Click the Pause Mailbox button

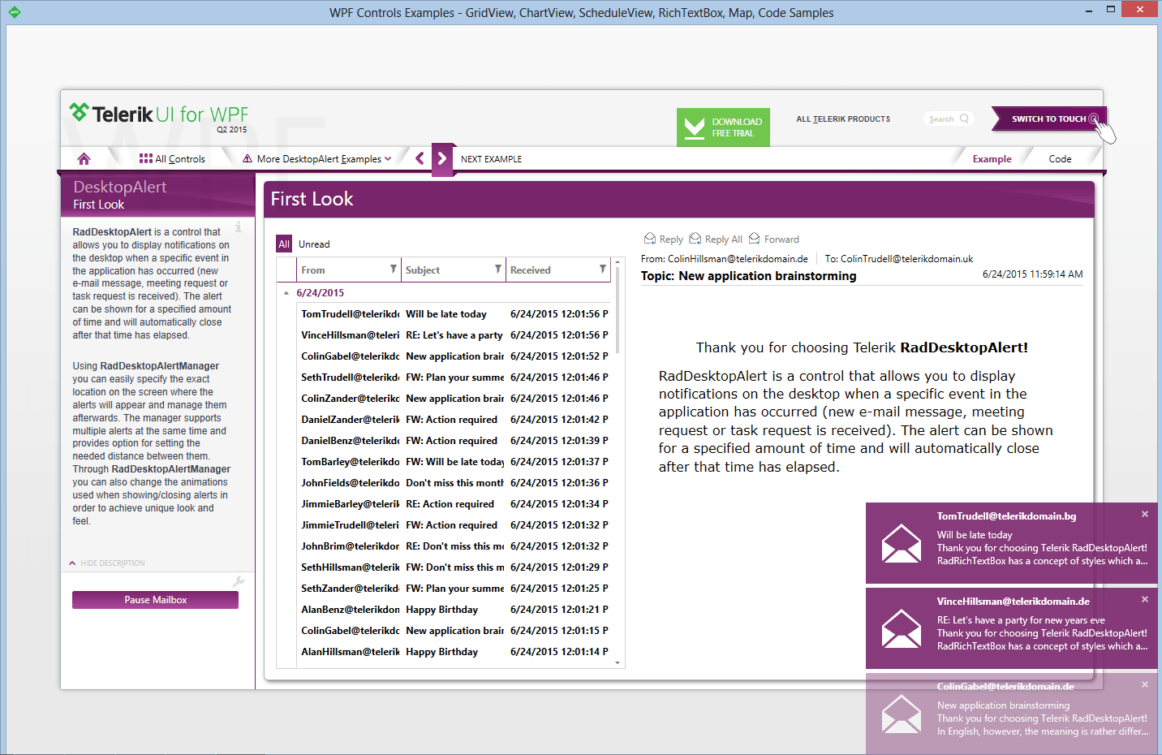tap(155, 600)
